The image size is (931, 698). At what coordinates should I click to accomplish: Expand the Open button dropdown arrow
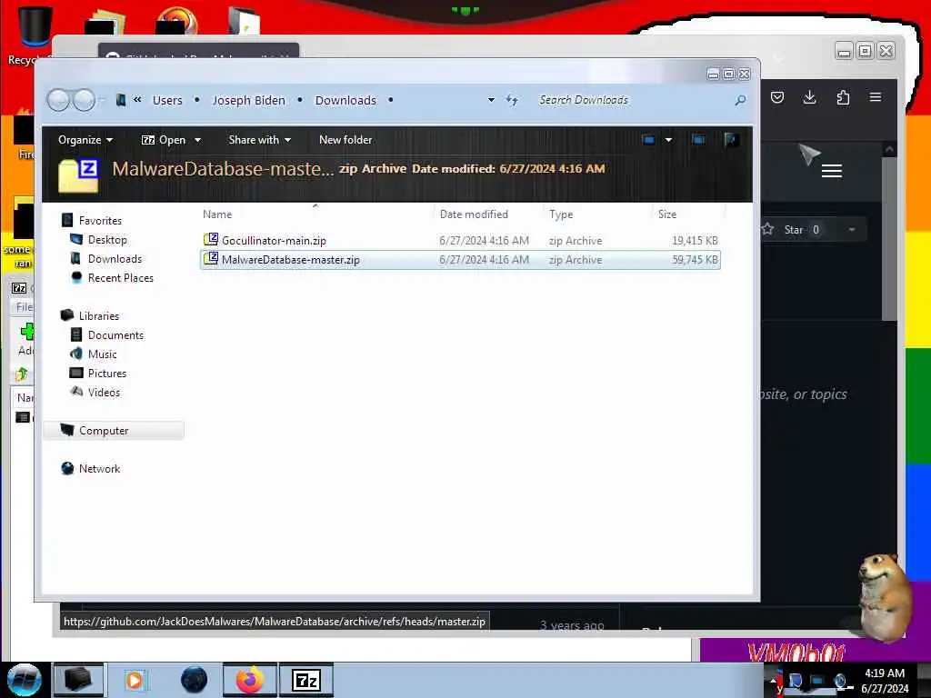tap(197, 140)
